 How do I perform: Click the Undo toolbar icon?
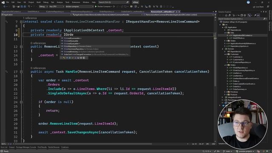tap(29, 7)
